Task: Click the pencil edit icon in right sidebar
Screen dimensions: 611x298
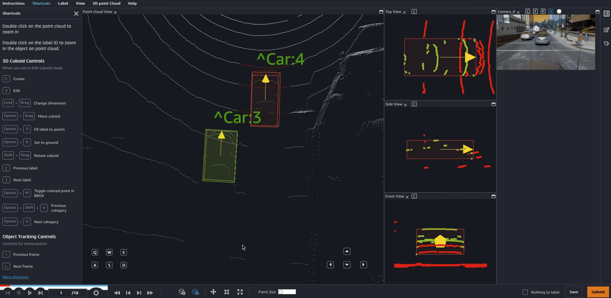Action: (606, 30)
